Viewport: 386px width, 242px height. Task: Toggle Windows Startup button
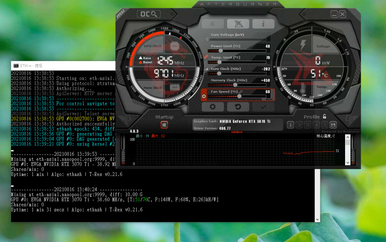[x=164, y=125]
